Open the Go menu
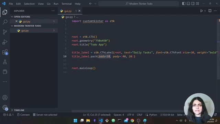The width and height of the screenshot is (220, 124). pos(48,4)
